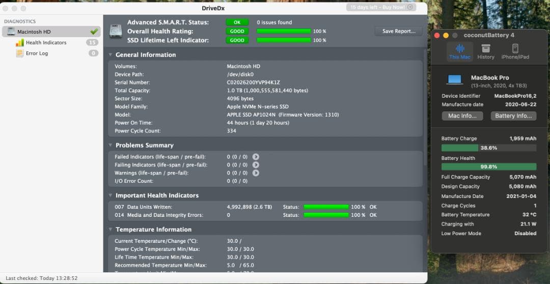Click the arrow icon beside Failing Indicators
Screen dimensions: 550x284
click(x=256, y=165)
